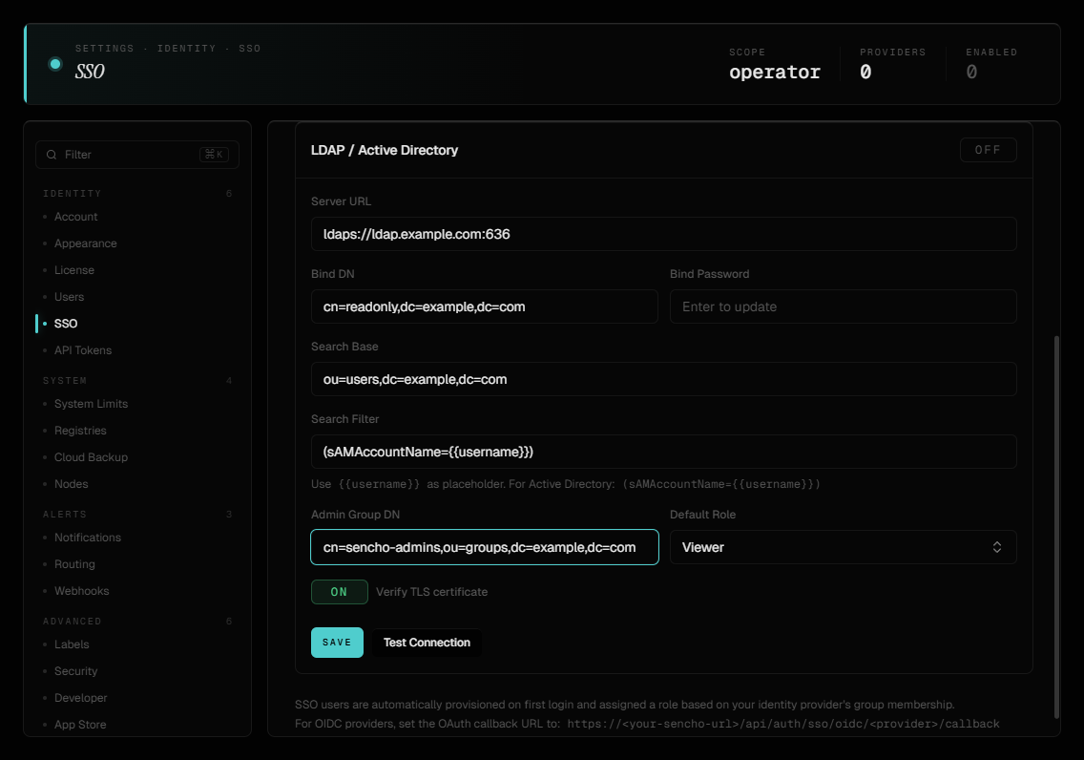Click the 'SETTINGS · IDENTITY · SSO' breadcrumb
1084x760 pixels.
(x=168, y=49)
